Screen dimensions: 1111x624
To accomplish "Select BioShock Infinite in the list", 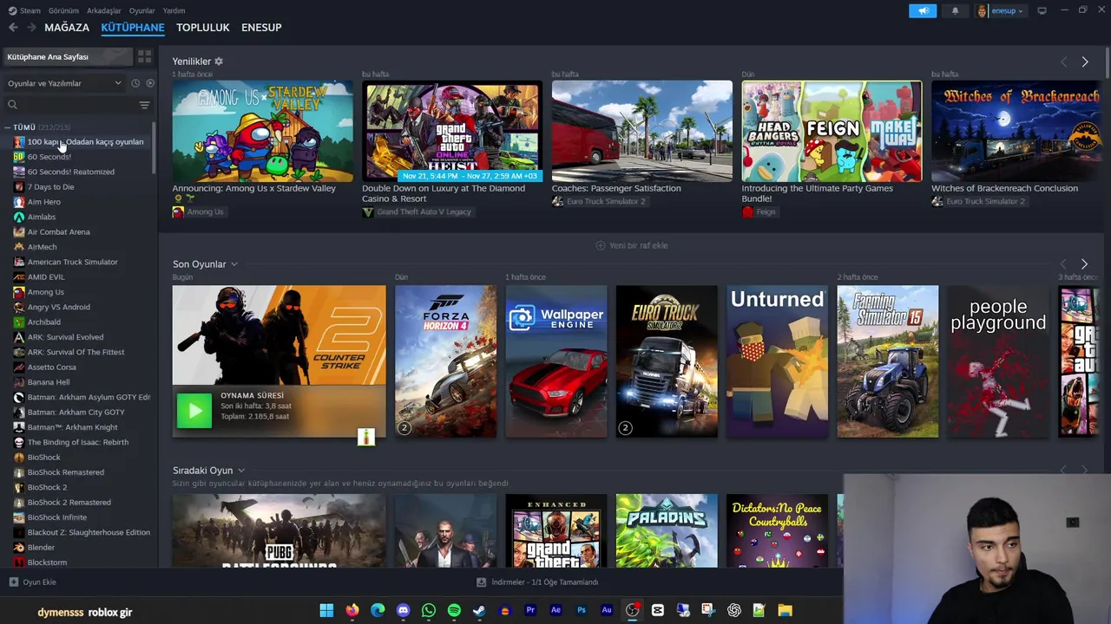I will (x=56, y=517).
